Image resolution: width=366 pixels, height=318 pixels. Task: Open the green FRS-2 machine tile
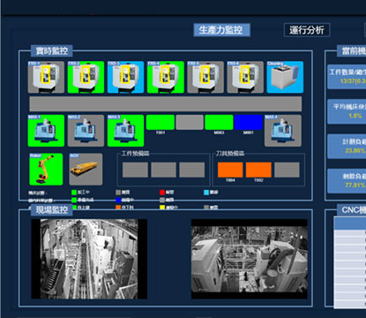(86, 77)
